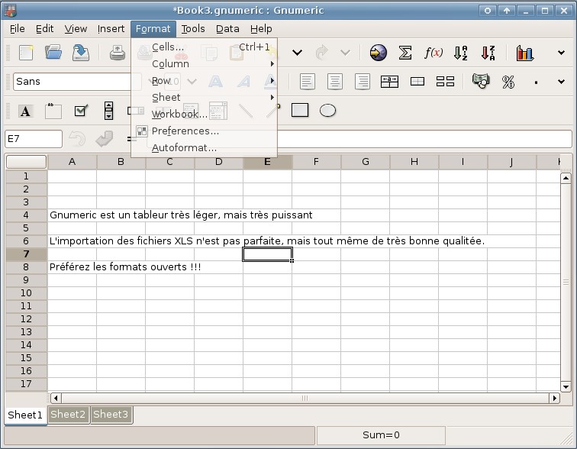Click the select-all corner button

(x=26, y=162)
